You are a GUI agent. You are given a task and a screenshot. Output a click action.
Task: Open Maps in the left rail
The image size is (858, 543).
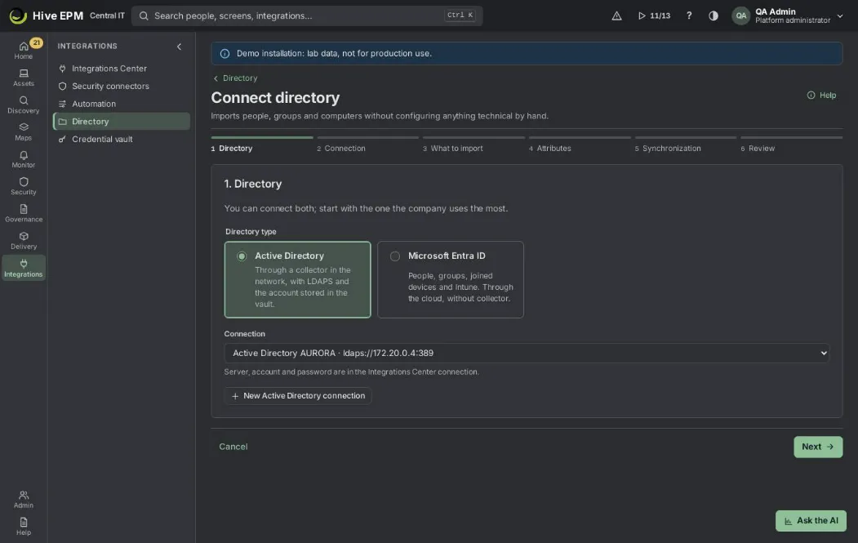24,132
